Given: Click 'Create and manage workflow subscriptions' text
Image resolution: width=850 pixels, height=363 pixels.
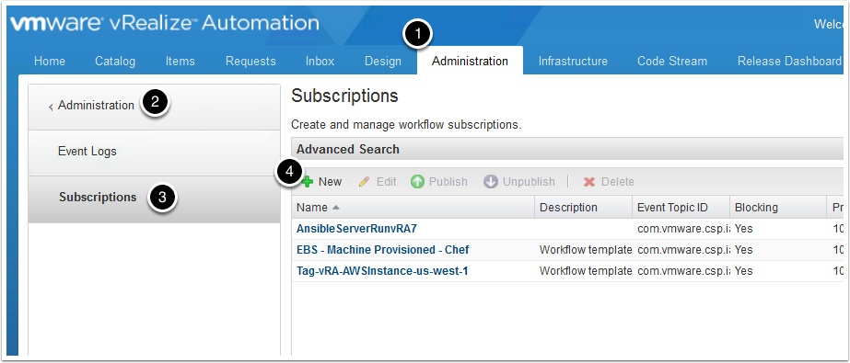Looking at the screenshot, I should click(406, 125).
